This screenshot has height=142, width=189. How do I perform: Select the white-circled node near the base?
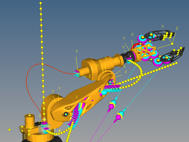(44, 120)
